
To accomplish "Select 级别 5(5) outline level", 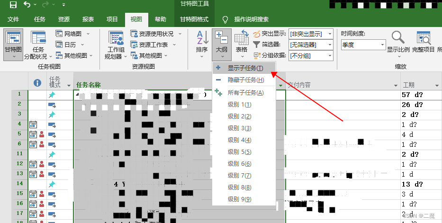I will pos(244,152).
